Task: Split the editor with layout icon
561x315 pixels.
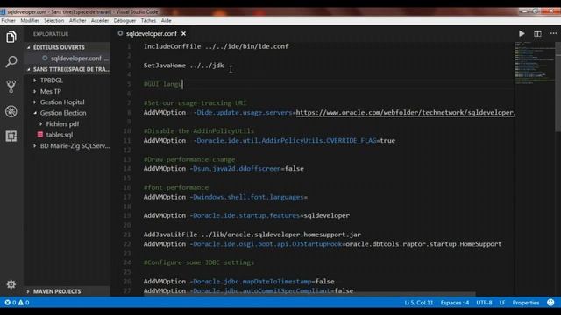Action: coord(537,33)
